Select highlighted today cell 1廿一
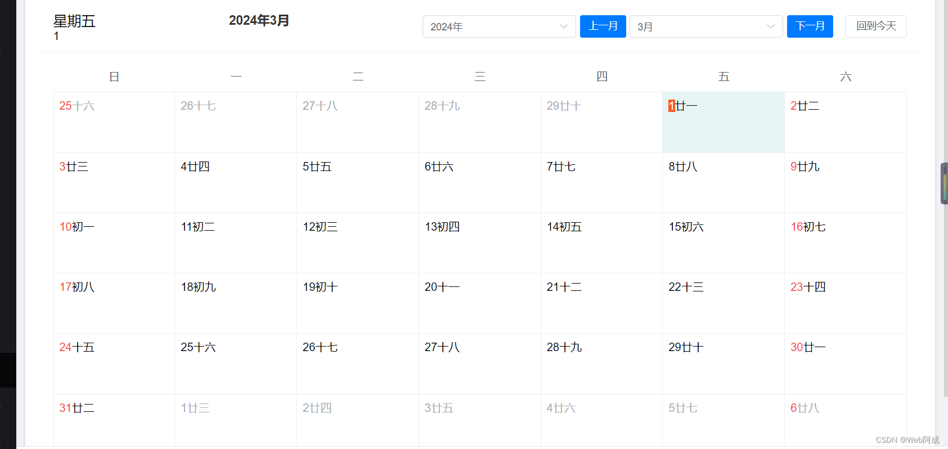This screenshot has width=948, height=449. click(724, 122)
